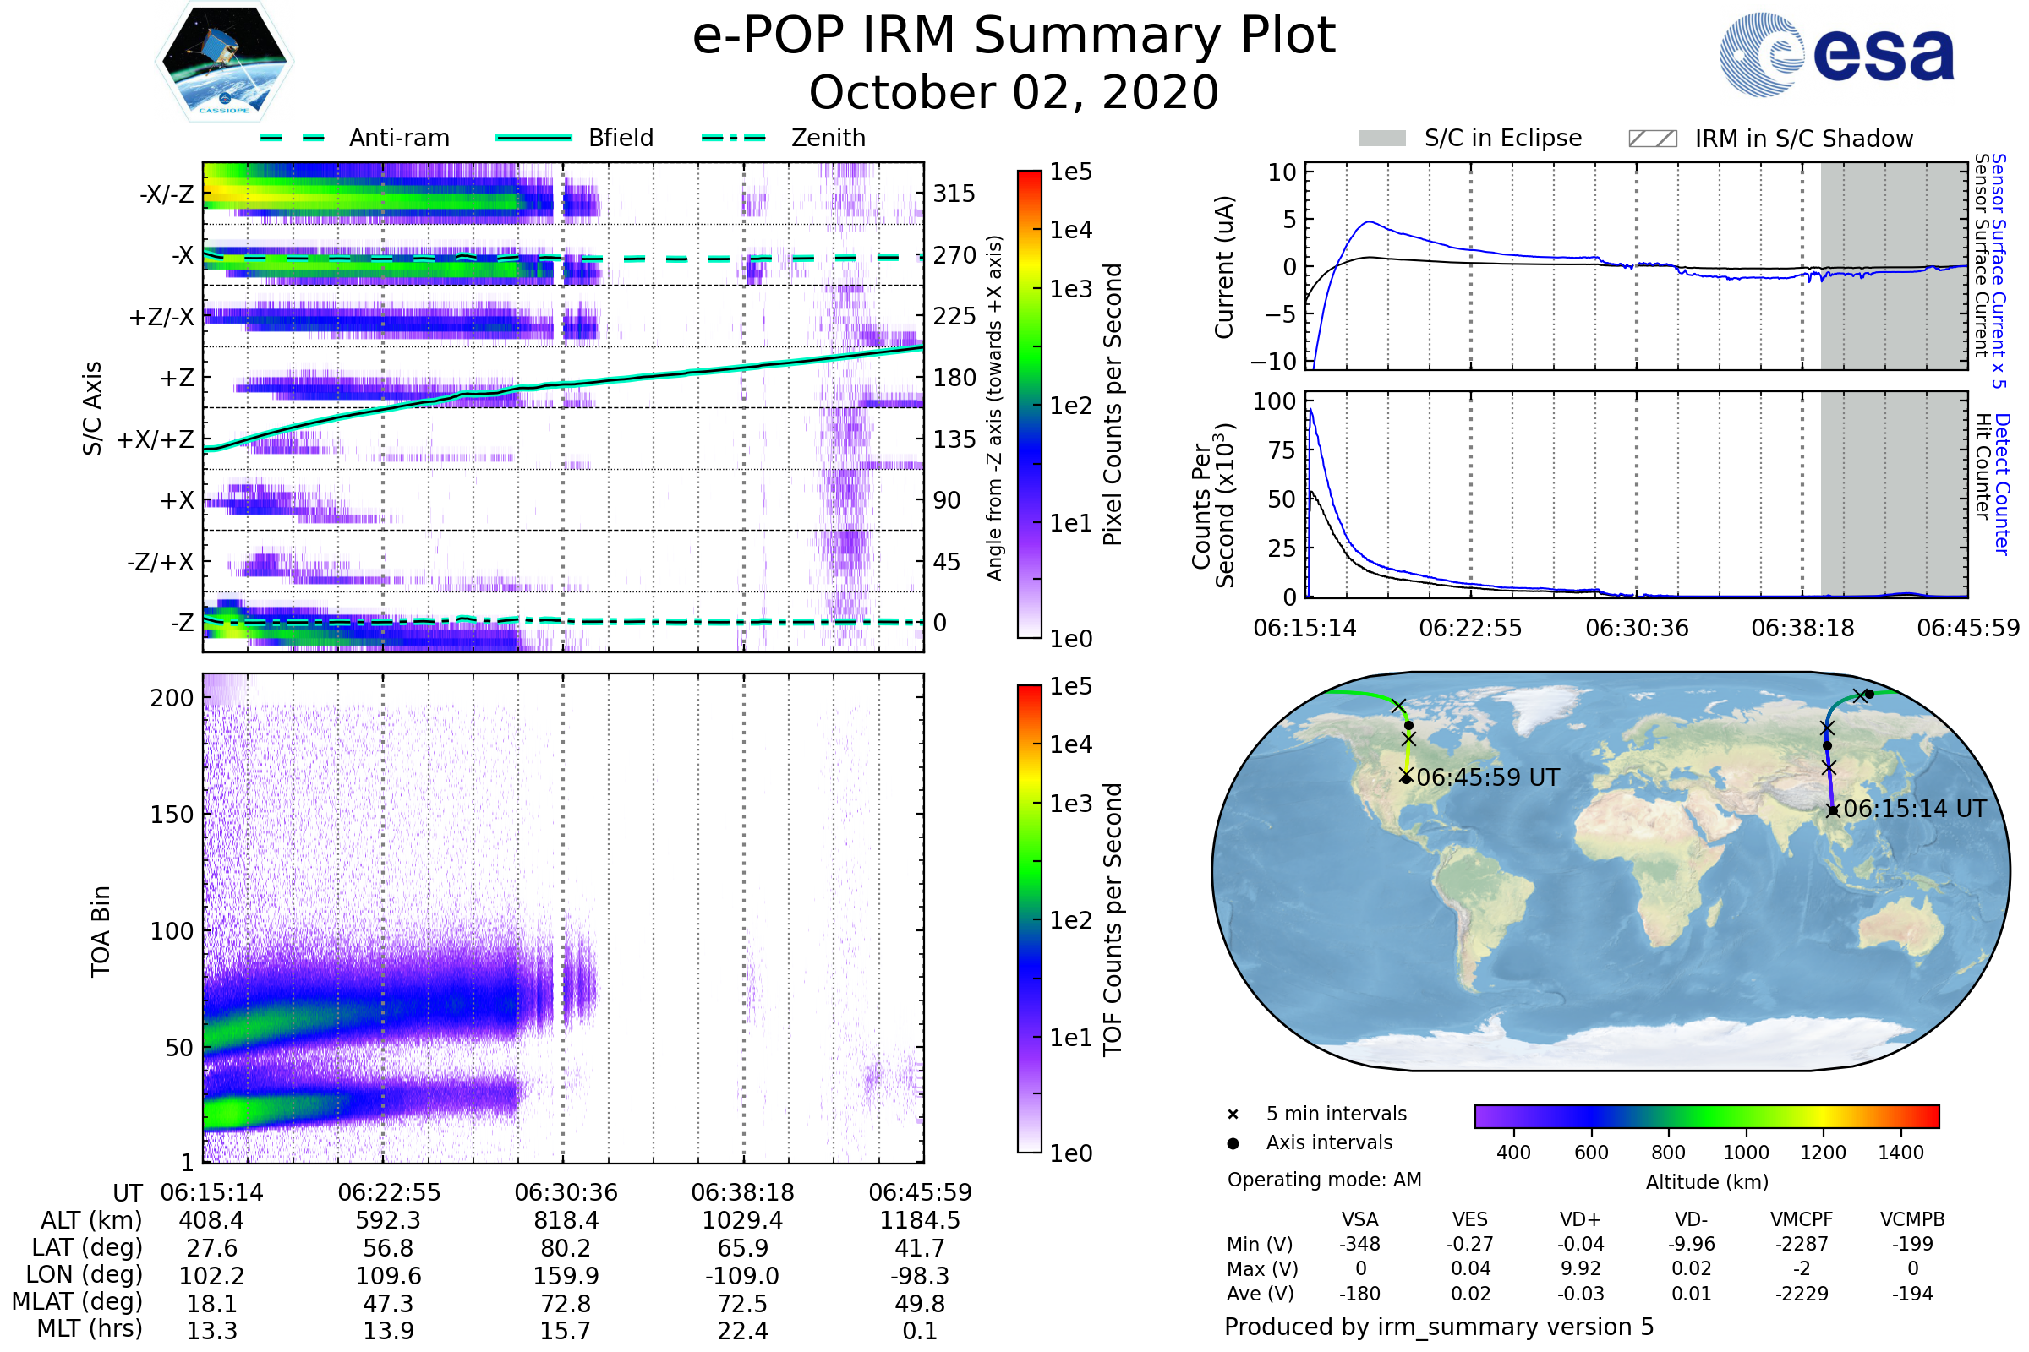2029x1352 pixels.
Task: Click the 5 min intervals cross marker
Action: point(1233,1115)
